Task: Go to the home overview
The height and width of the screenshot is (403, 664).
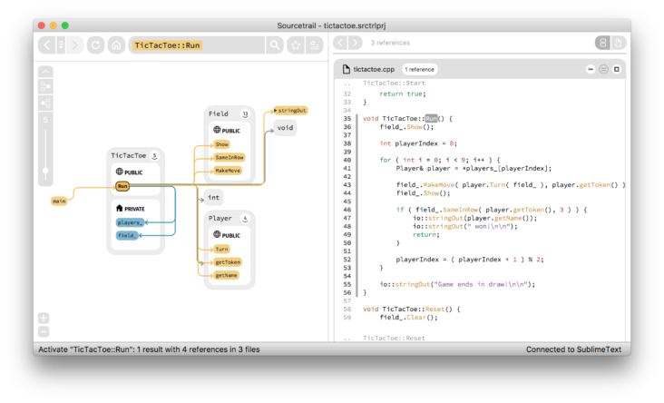Action: [116, 44]
